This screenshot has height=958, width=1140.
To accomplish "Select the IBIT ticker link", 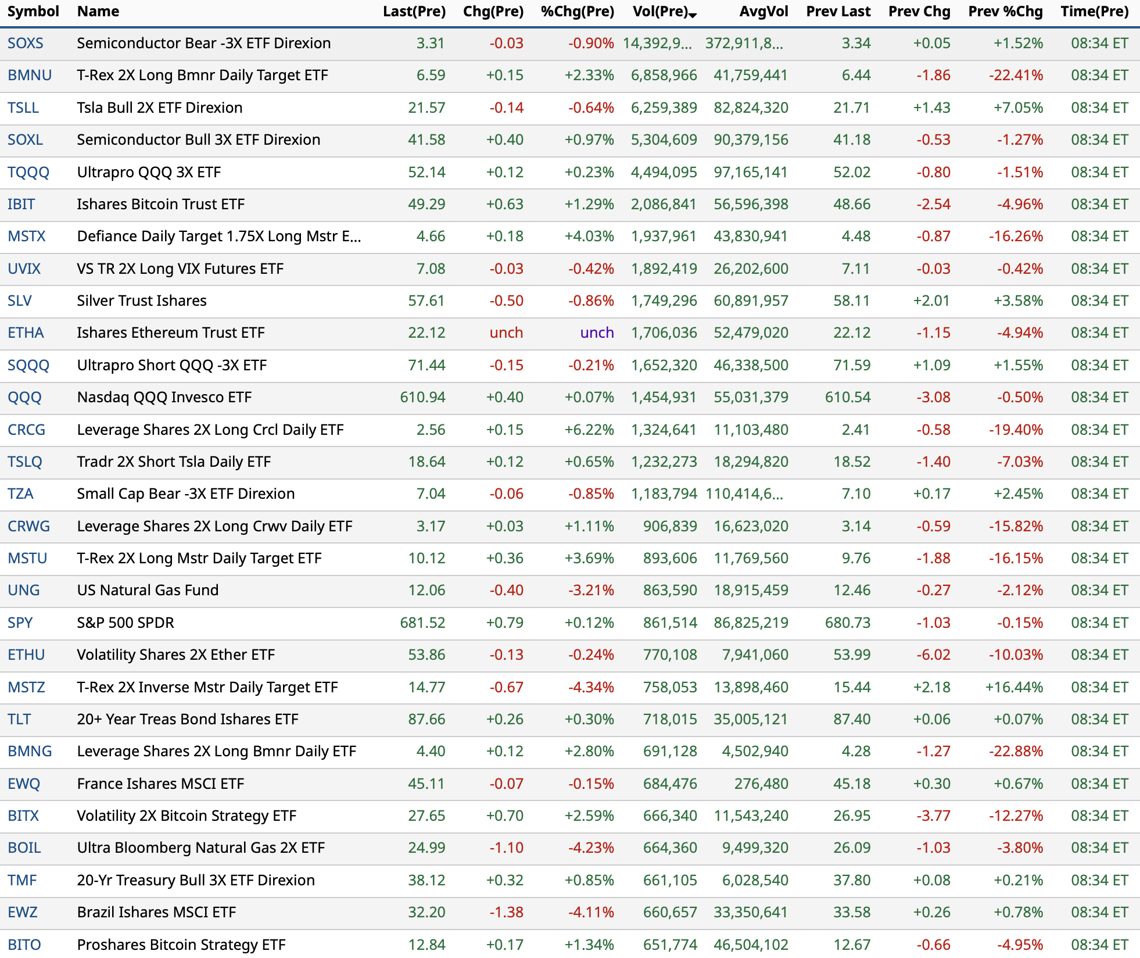I will (21, 205).
